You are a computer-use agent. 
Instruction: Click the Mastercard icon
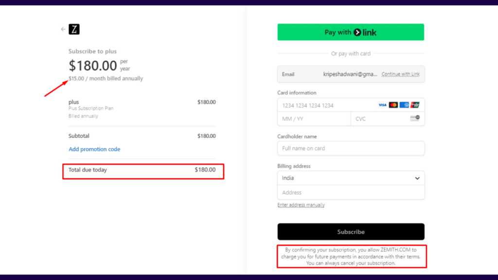click(x=393, y=105)
